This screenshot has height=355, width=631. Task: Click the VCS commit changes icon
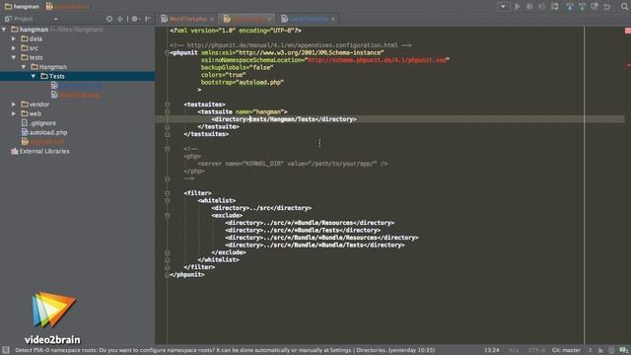582,7
